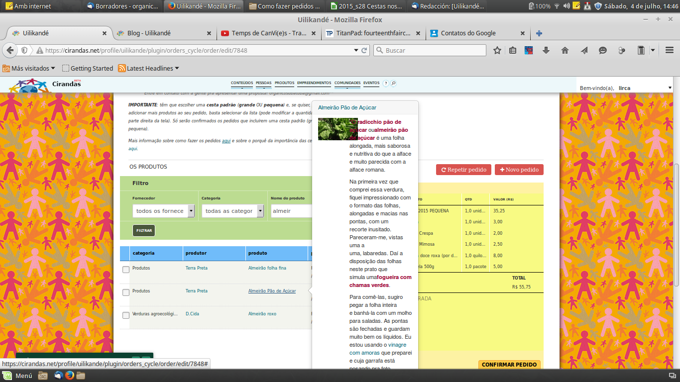Expand the user menu next to 'lirca'
The height and width of the screenshot is (382, 680).
coord(670,88)
